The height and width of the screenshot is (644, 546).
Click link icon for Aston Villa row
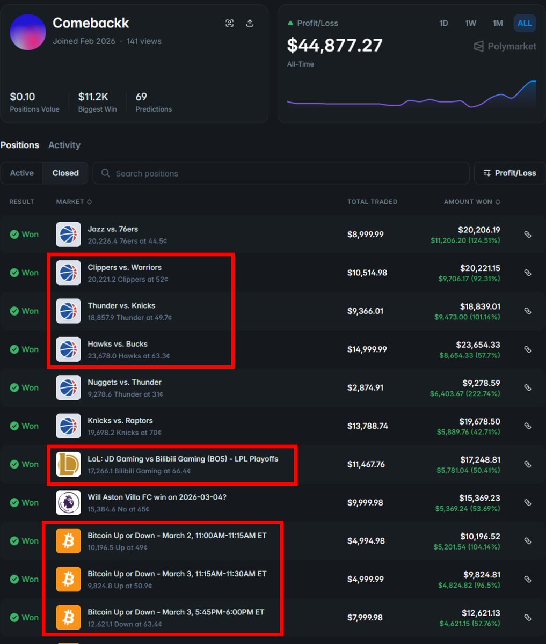click(528, 503)
